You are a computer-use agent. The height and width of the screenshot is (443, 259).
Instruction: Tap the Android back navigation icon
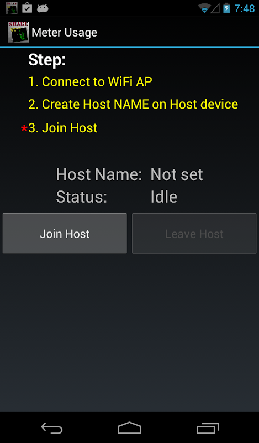tap(51, 428)
